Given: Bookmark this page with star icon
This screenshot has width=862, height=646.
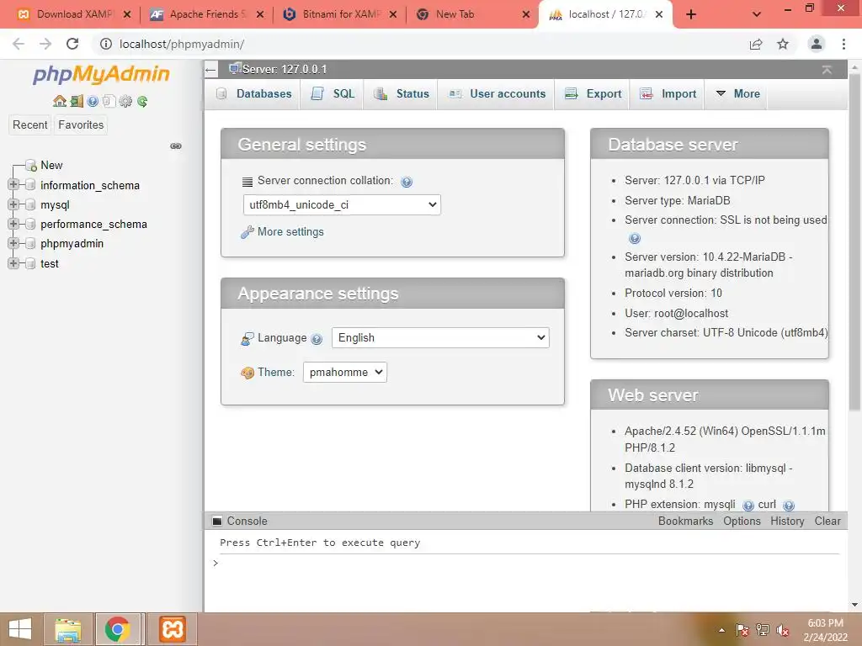Looking at the screenshot, I should point(783,44).
